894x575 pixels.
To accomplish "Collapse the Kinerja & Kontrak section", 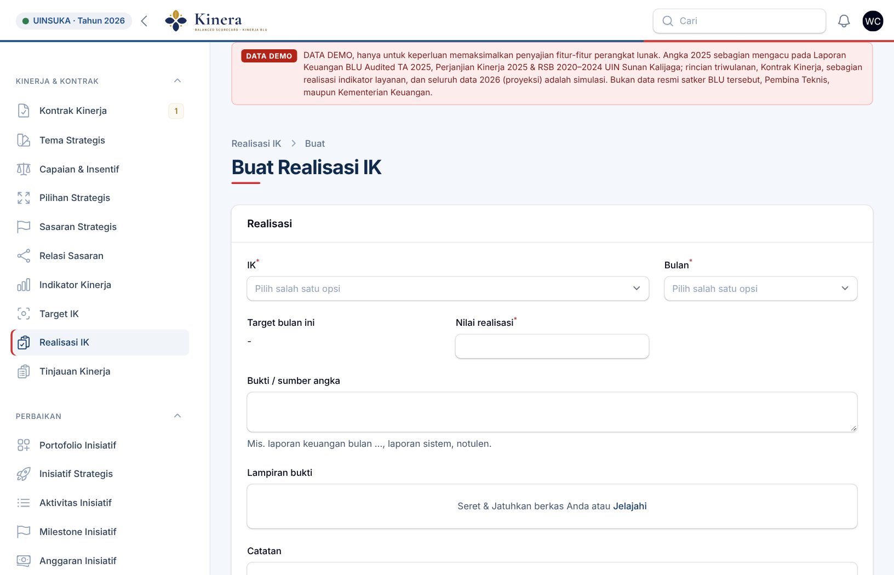I will tap(177, 81).
